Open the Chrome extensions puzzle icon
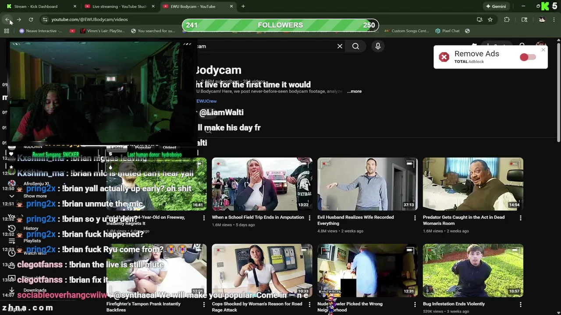The image size is (561, 315). pos(507,19)
